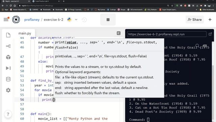Open the Settings gear in sidebar
Image resolution: width=216 pixels, height=122 pixels.
point(8,90)
